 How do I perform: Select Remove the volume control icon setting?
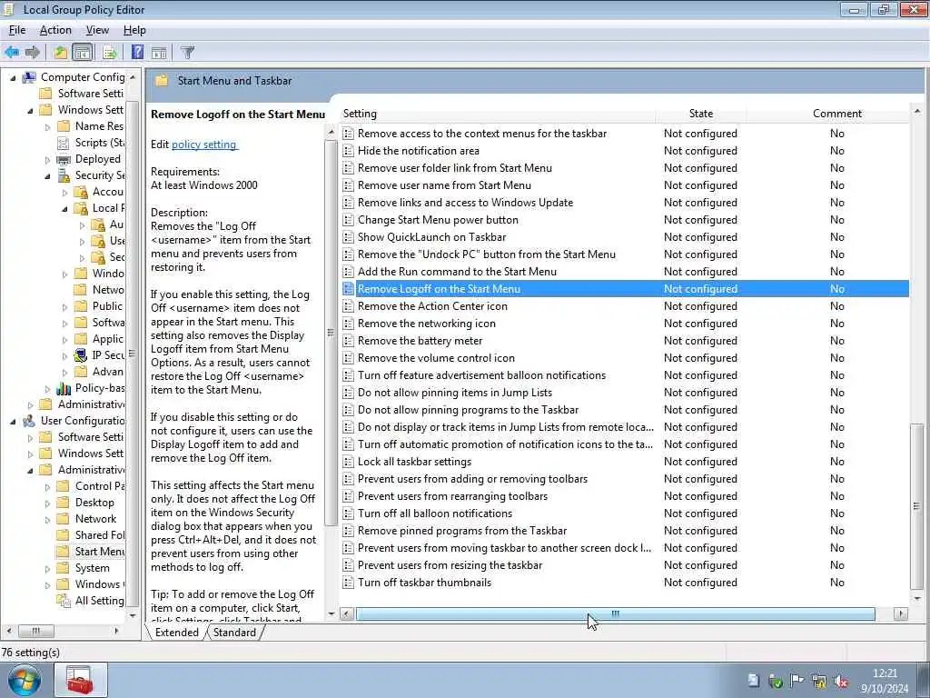tap(625, 358)
